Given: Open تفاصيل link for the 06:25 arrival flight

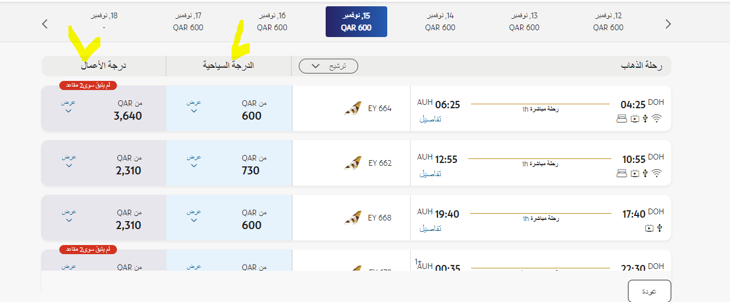Looking at the screenshot, I should click(431, 119).
